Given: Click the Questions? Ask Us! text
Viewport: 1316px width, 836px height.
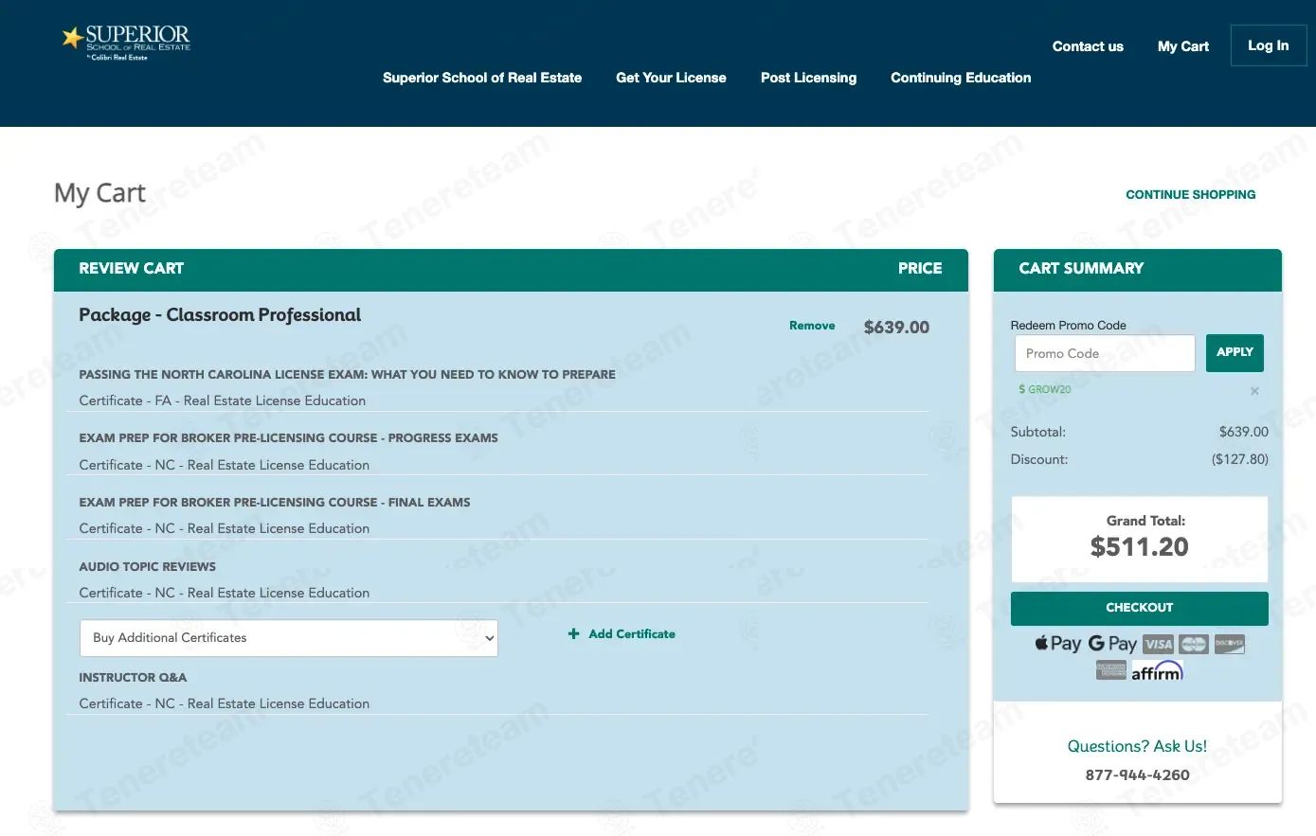Looking at the screenshot, I should click(x=1137, y=746).
